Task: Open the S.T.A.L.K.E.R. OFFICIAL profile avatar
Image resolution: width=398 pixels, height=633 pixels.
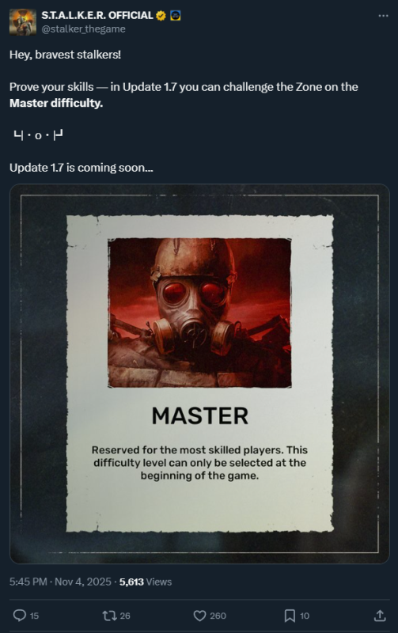Action: point(23,22)
